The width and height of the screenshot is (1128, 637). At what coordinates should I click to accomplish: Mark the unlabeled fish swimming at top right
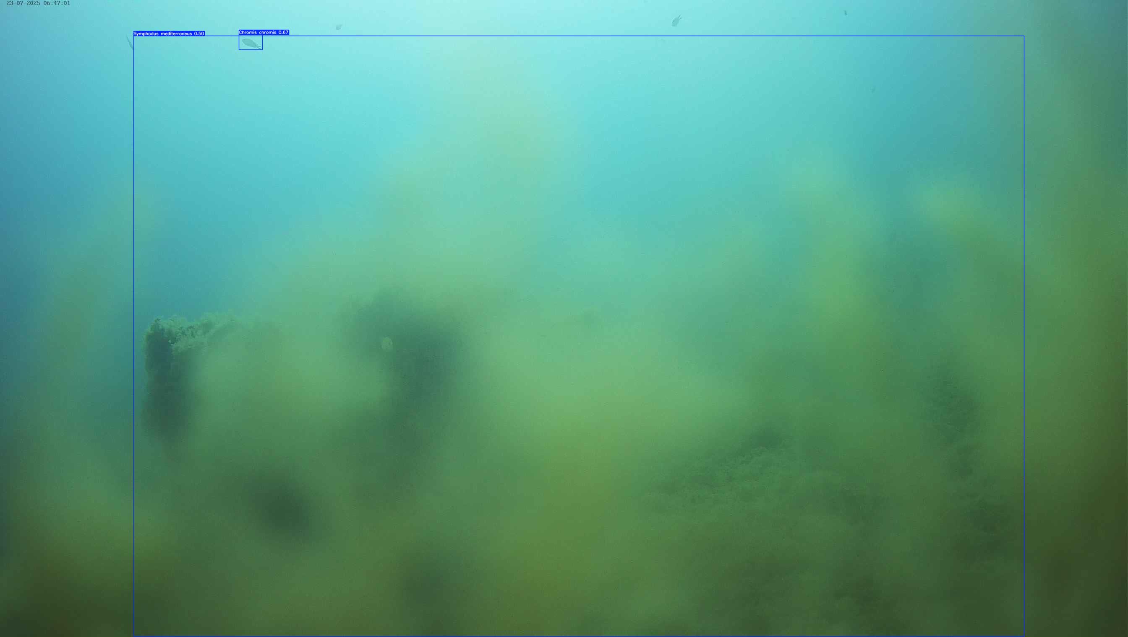(676, 21)
